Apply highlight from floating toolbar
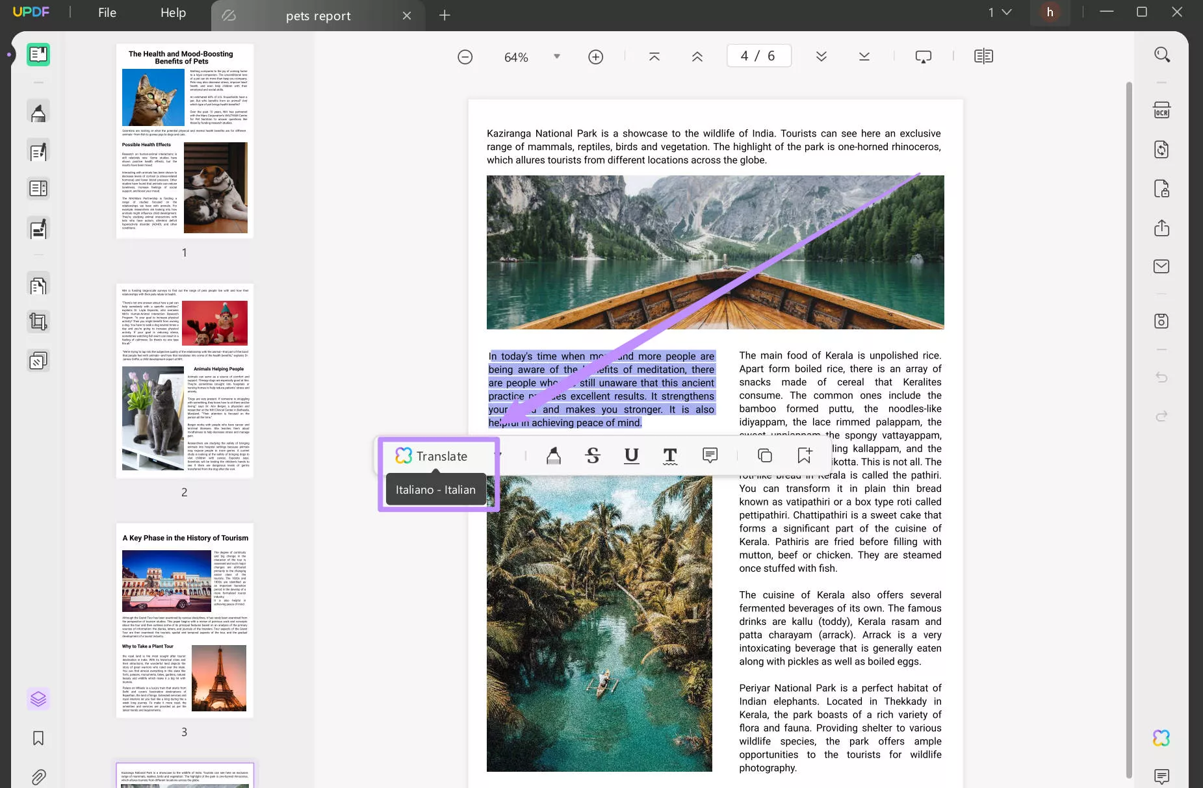 pyautogui.click(x=554, y=456)
